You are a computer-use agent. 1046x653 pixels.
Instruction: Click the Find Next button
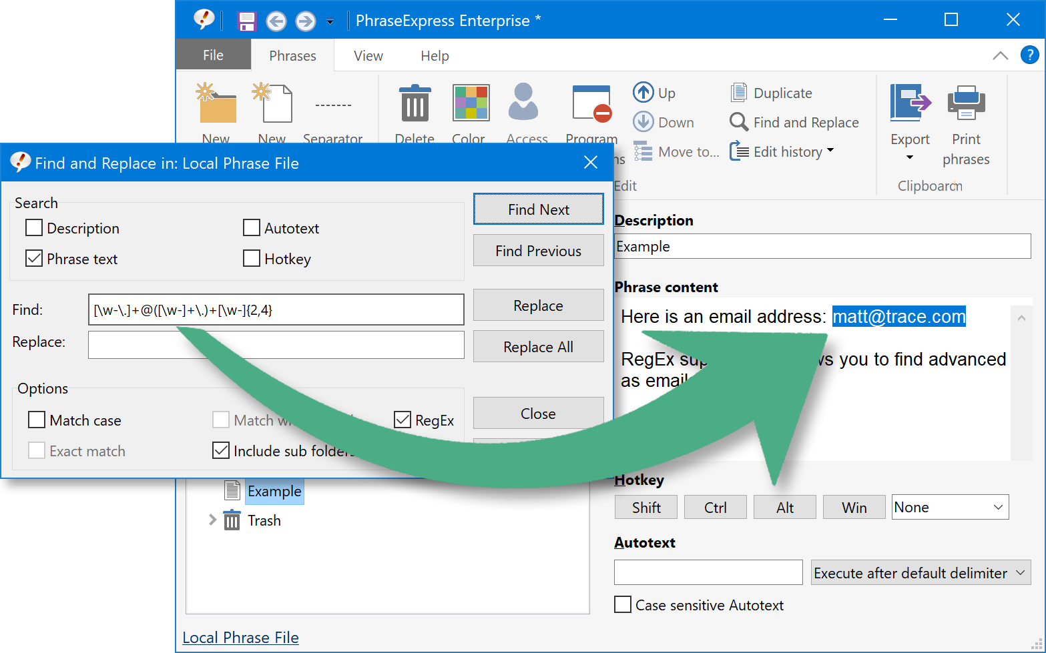539,209
